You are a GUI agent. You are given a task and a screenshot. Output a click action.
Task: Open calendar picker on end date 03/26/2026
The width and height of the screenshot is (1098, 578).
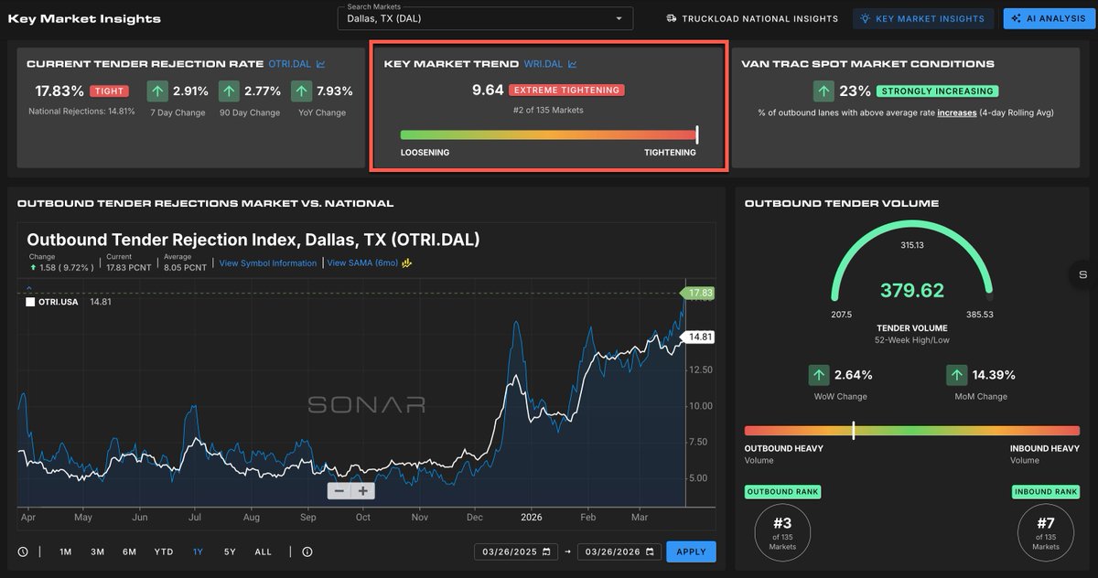[x=650, y=552]
